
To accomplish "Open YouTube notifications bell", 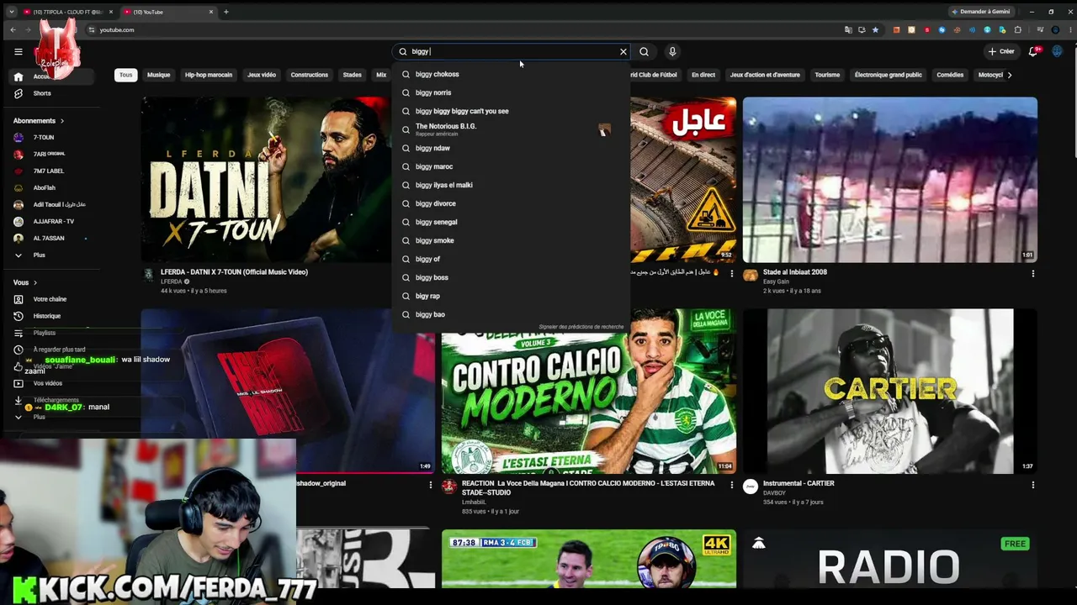I will pyautogui.click(x=1033, y=51).
